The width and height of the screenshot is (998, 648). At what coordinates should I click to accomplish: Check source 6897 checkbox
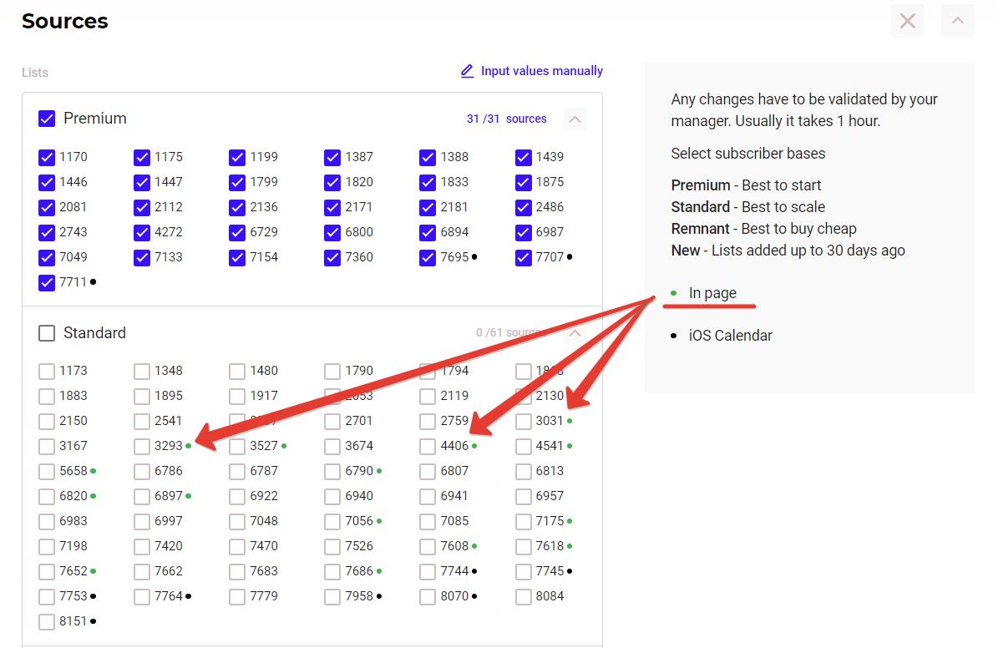[x=142, y=497]
